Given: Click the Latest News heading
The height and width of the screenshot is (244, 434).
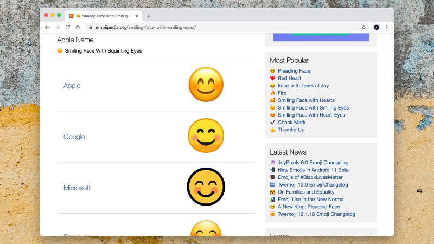Looking at the screenshot, I should [x=288, y=152].
